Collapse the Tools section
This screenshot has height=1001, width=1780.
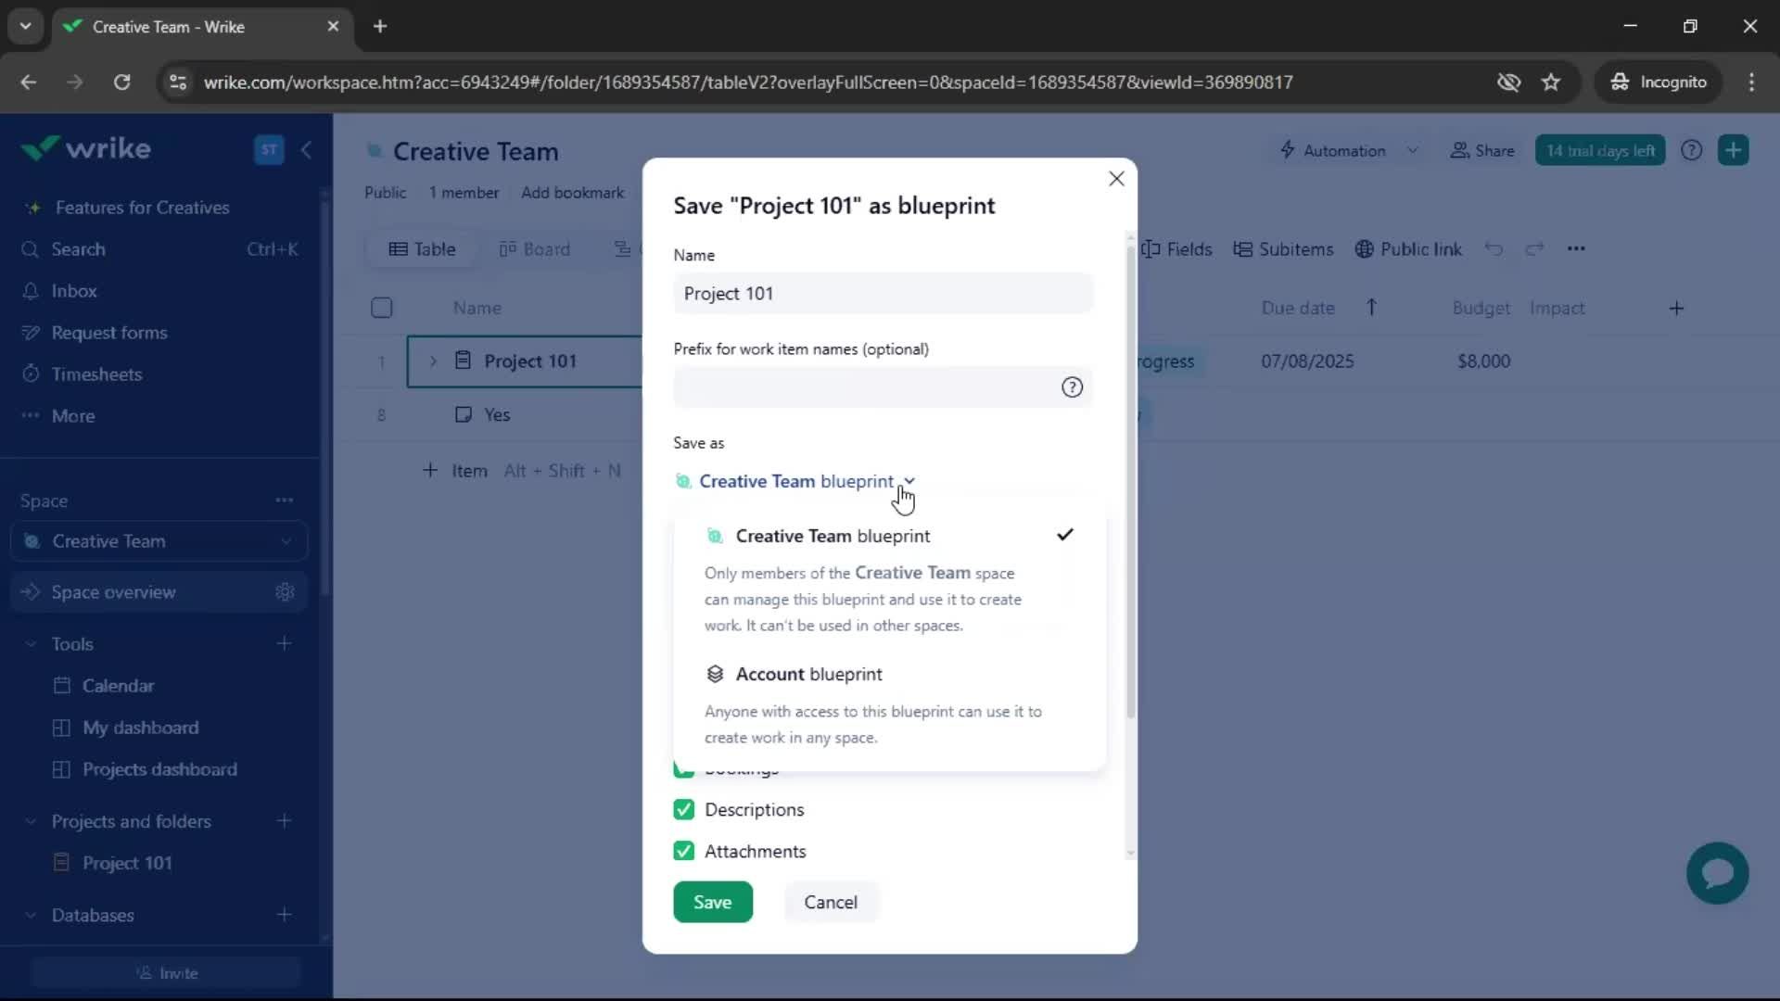[31, 644]
